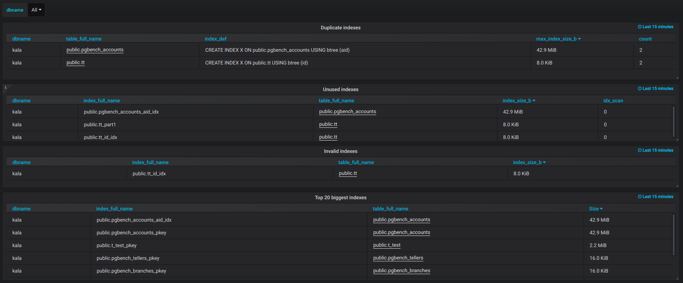Open public.pgbench_accounts link in Duplicate indexes table

pyautogui.click(x=95, y=50)
